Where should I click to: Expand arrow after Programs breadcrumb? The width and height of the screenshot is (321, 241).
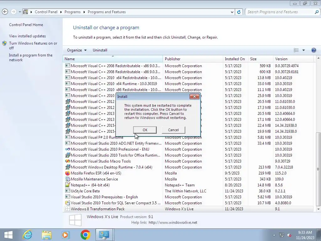[x=84, y=12]
